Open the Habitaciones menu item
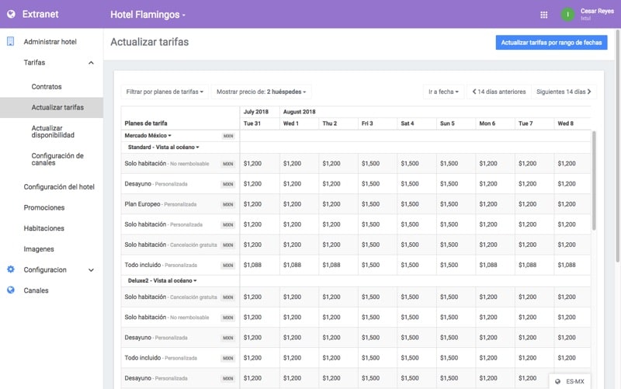Screen dimensions: 621x389 (x=44, y=228)
